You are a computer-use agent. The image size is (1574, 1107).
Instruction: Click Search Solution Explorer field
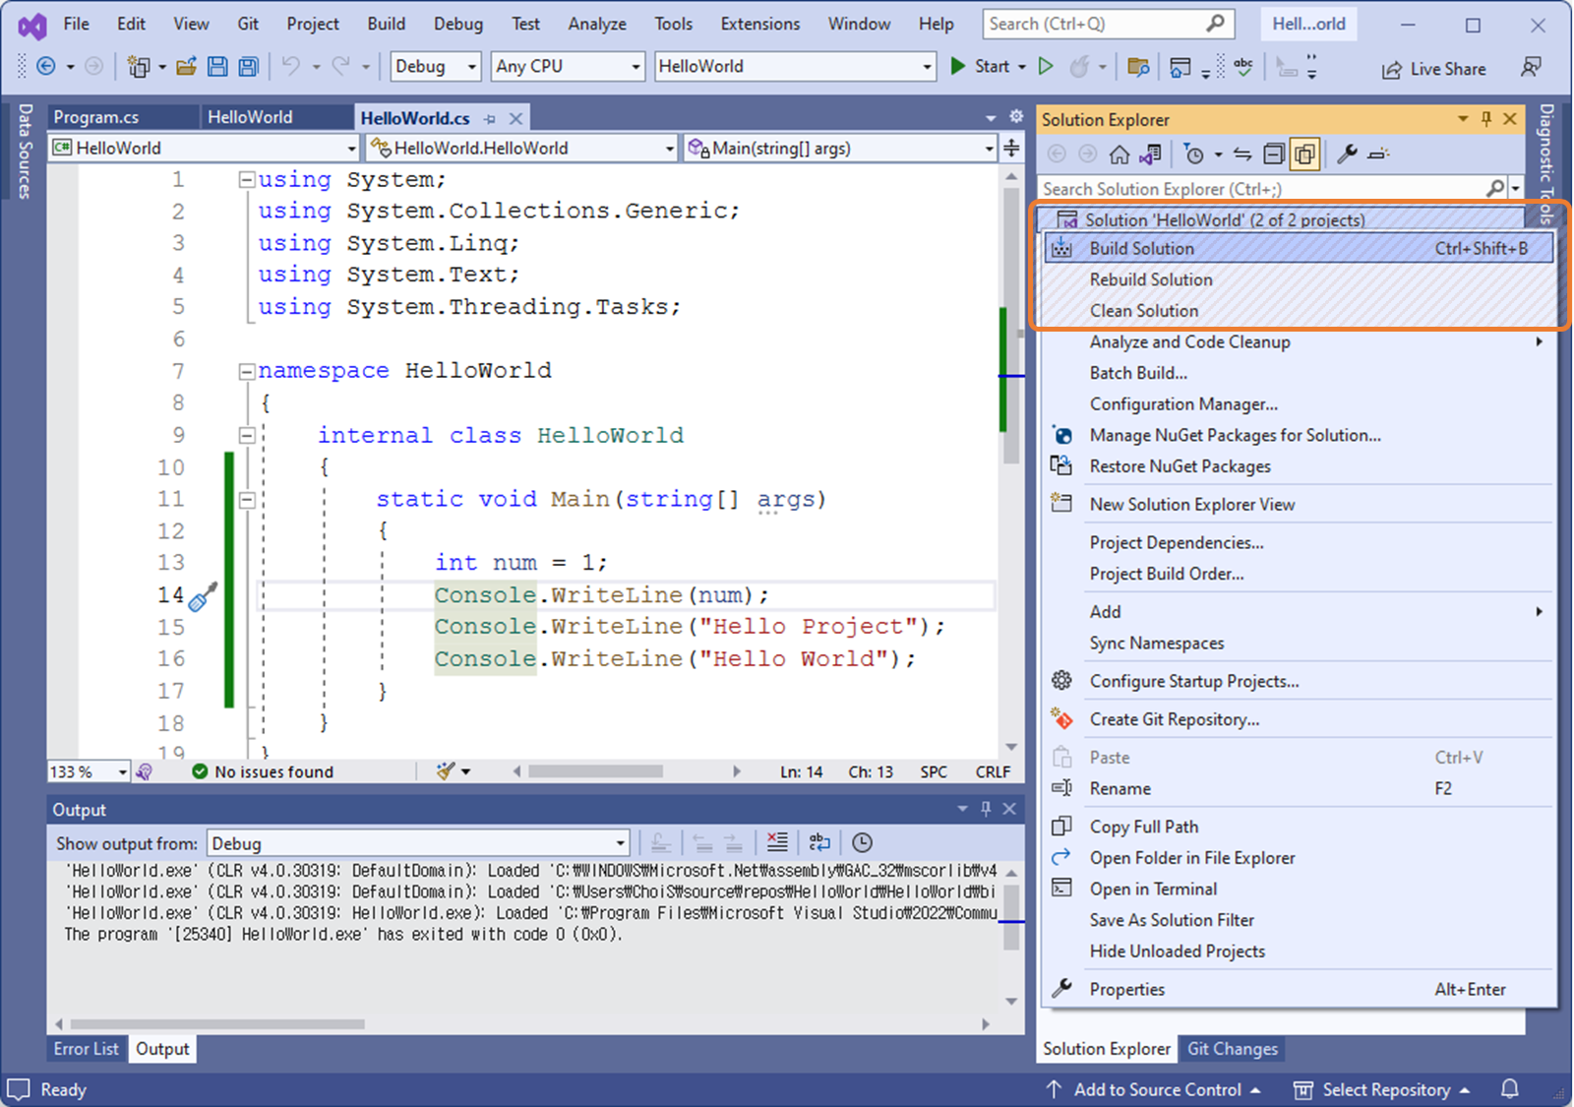pos(1274,188)
